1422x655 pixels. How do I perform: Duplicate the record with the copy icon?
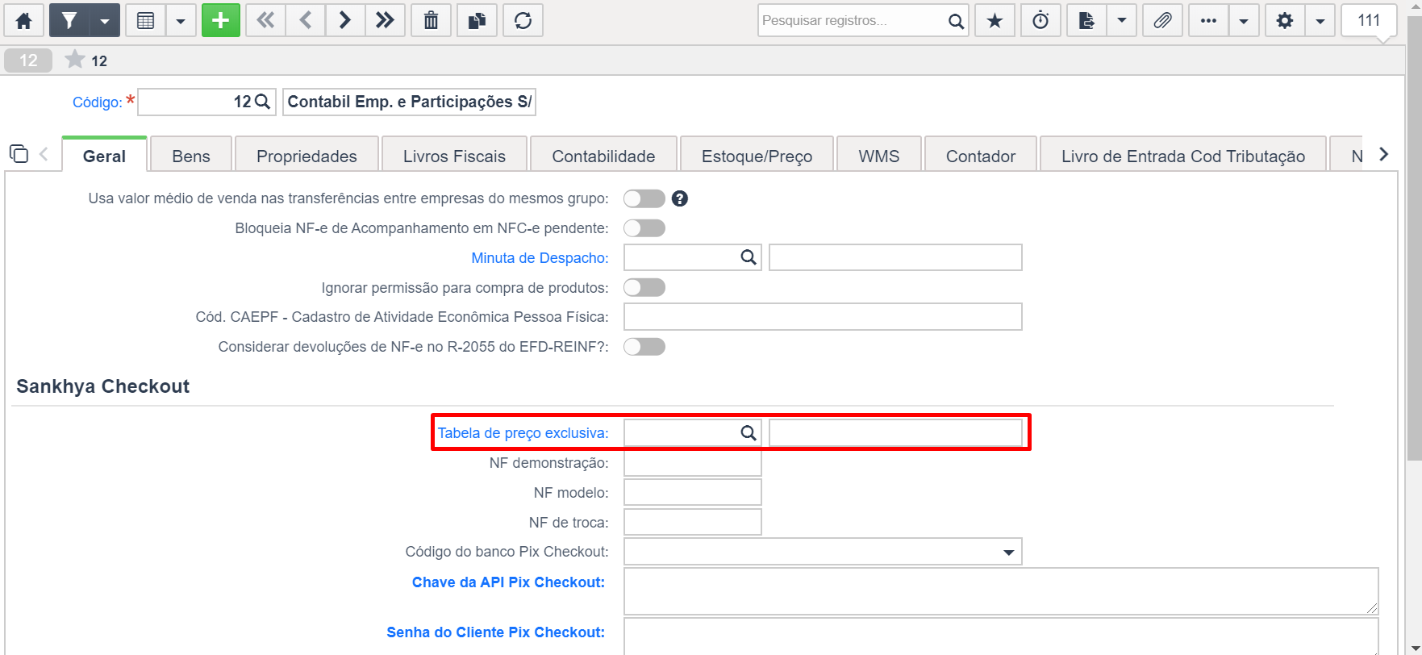[477, 20]
